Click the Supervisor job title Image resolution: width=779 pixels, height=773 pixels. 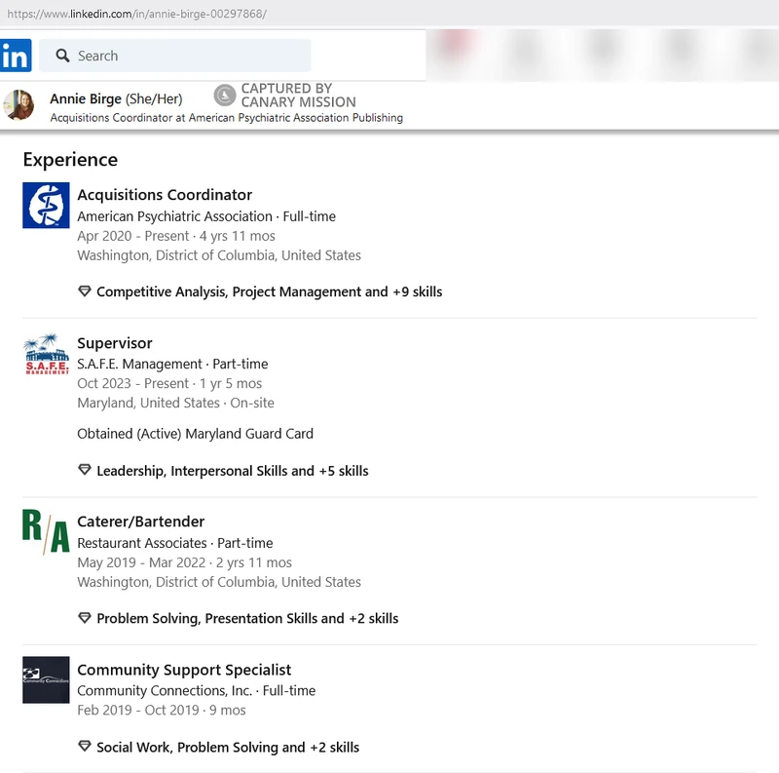coord(115,343)
